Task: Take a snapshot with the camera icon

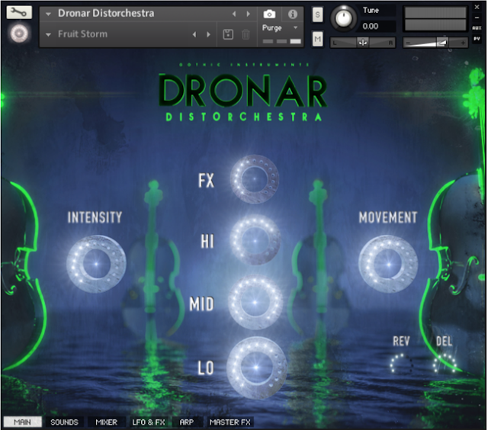Action: (269, 14)
